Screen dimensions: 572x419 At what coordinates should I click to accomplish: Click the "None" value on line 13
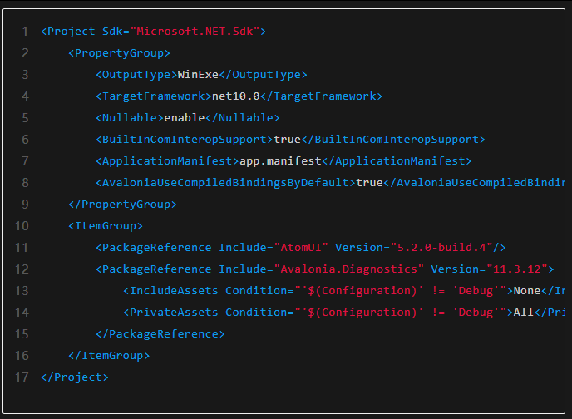coord(526,291)
